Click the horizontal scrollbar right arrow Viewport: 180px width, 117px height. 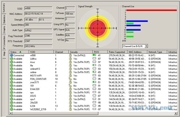pos(176,113)
